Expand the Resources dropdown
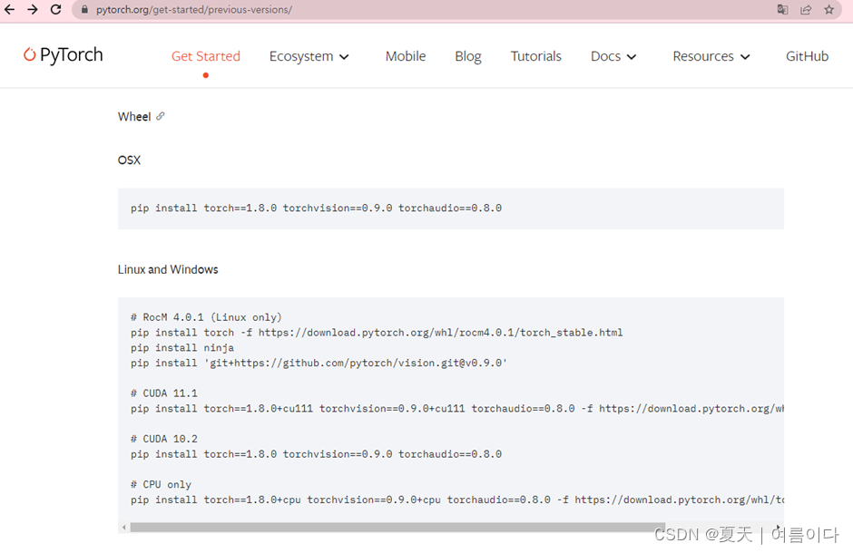Viewport: 853px width, 553px height. coord(711,56)
